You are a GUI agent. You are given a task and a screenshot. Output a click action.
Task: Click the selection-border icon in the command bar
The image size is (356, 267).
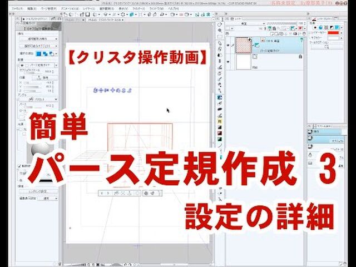(123, 14)
